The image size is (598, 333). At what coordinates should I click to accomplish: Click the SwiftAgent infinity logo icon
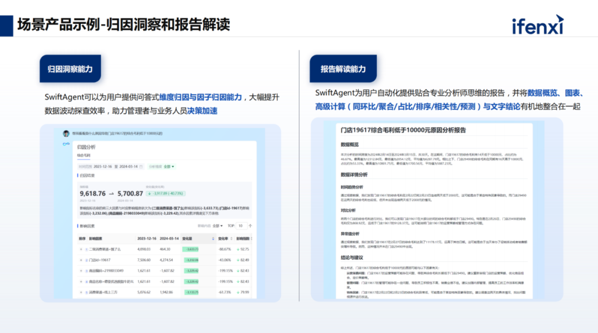click(x=66, y=144)
